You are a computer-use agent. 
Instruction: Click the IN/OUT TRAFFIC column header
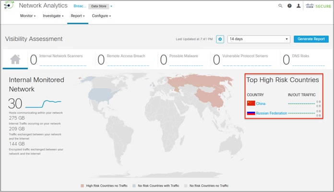(302, 95)
